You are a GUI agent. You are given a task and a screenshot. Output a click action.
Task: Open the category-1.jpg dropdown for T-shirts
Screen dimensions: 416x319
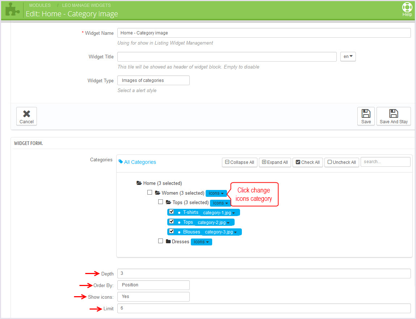click(219, 213)
